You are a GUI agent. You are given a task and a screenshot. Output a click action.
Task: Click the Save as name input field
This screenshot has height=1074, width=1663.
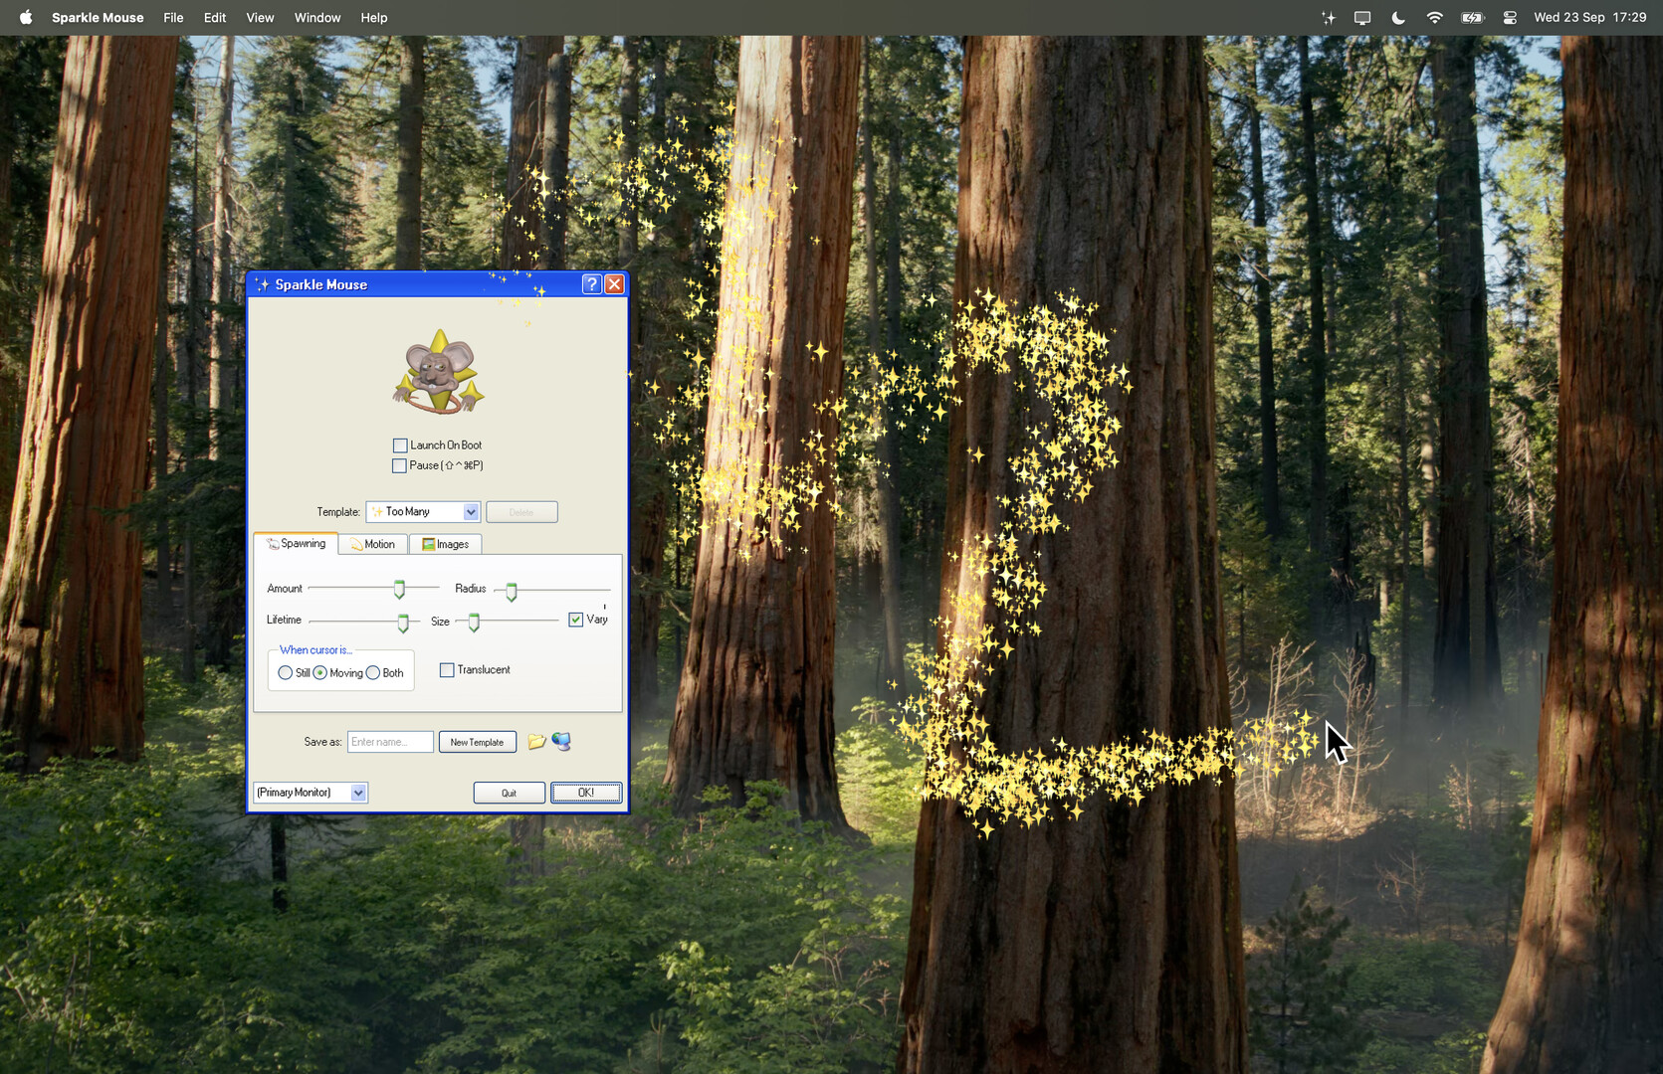[390, 742]
